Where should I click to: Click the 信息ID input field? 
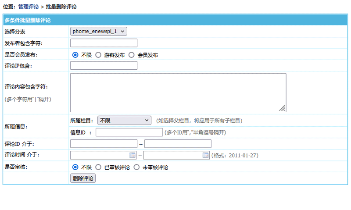coord(129,132)
